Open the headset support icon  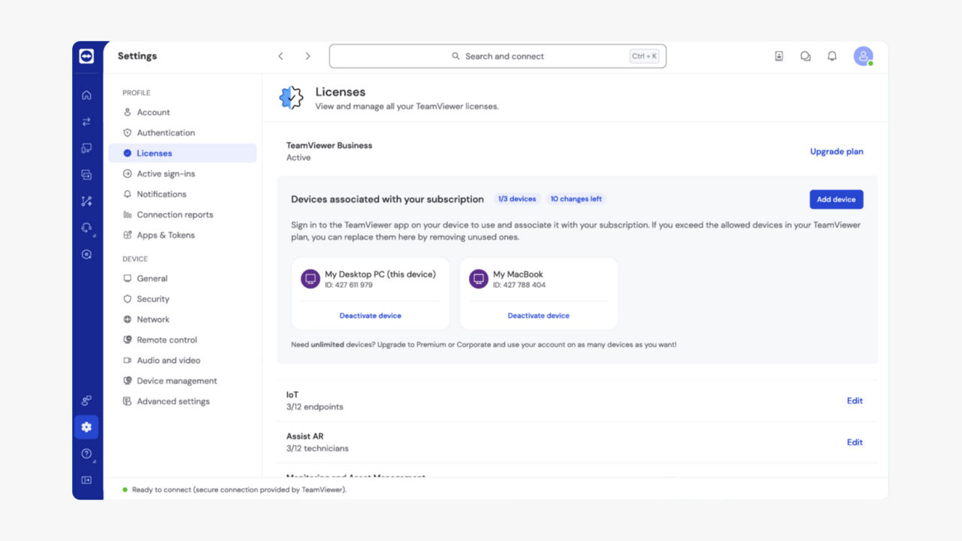pos(86,228)
